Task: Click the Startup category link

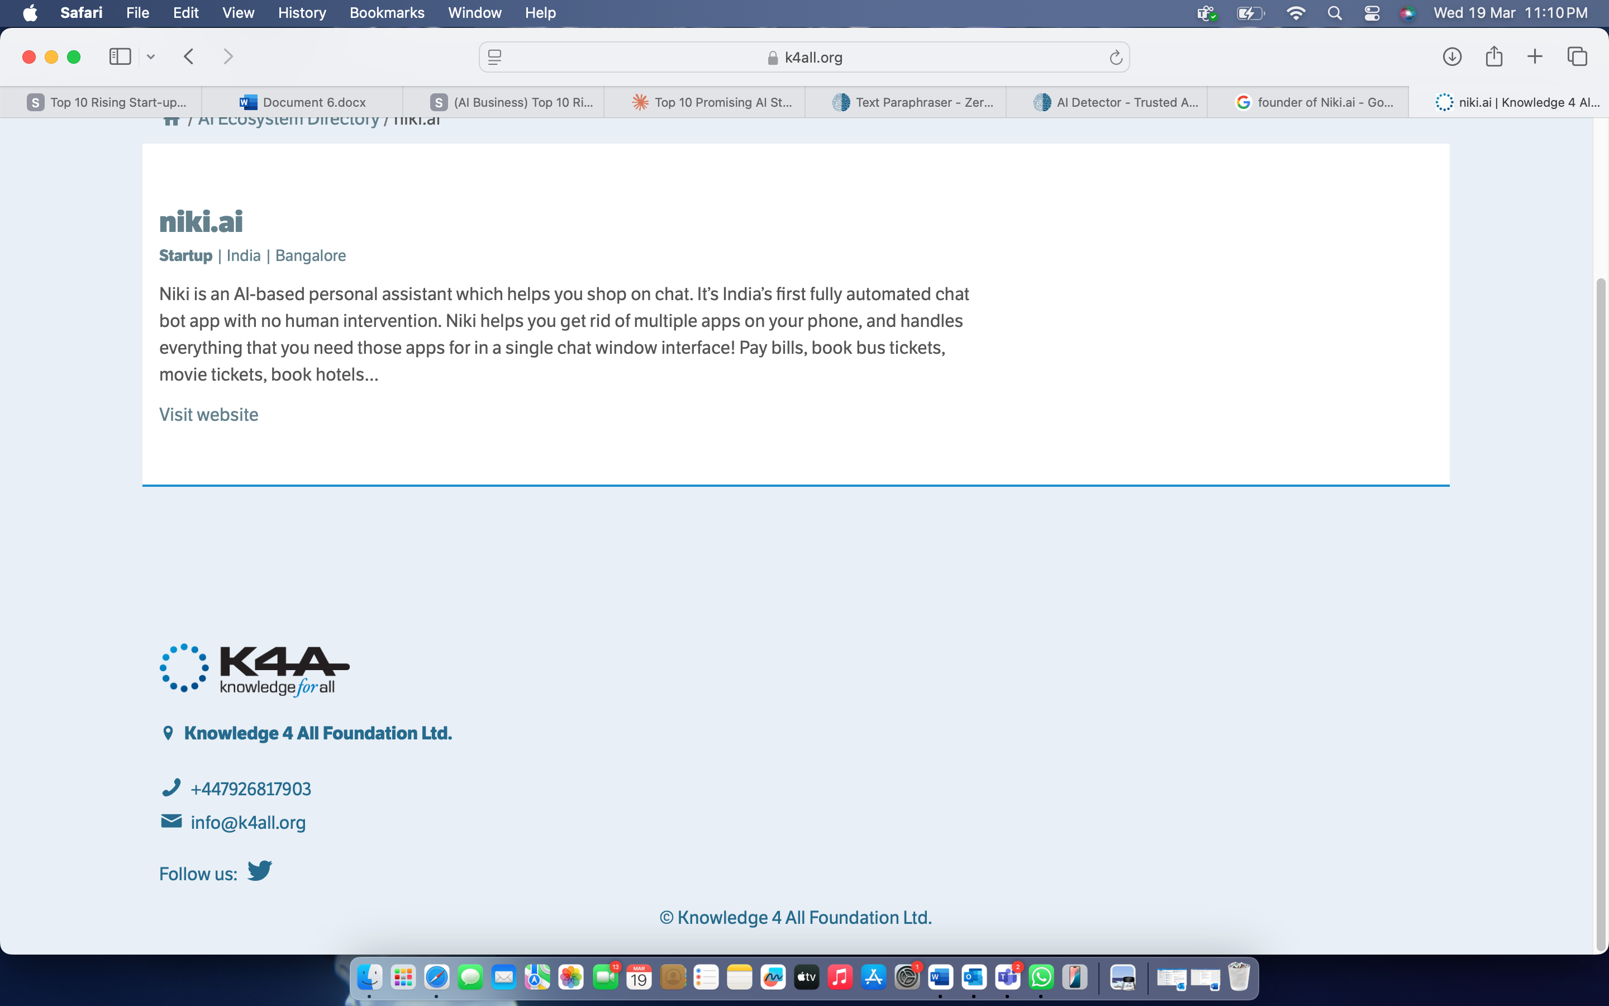Action: click(185, 255)
